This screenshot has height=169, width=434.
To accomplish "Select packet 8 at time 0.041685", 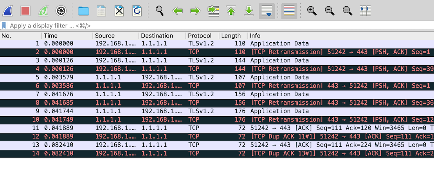I will point(217,102).
